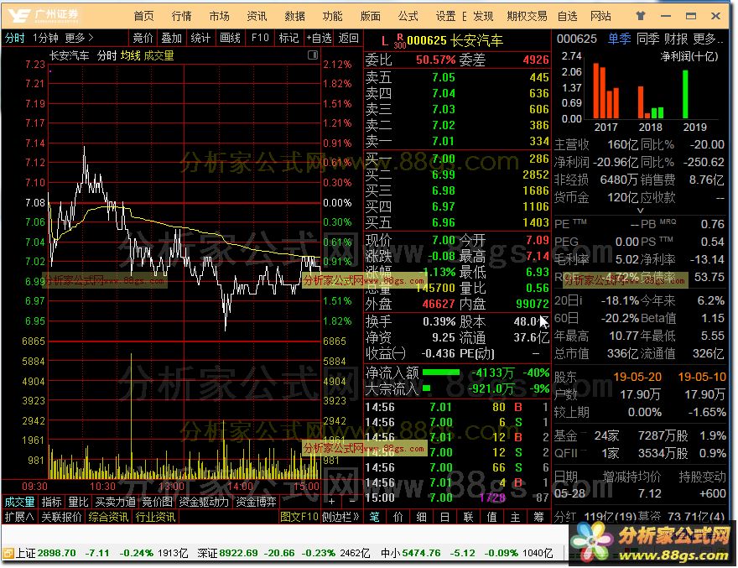Click the 返回 back button
Image resolution: width=738 pixels, height=568 pixels.
348,38
